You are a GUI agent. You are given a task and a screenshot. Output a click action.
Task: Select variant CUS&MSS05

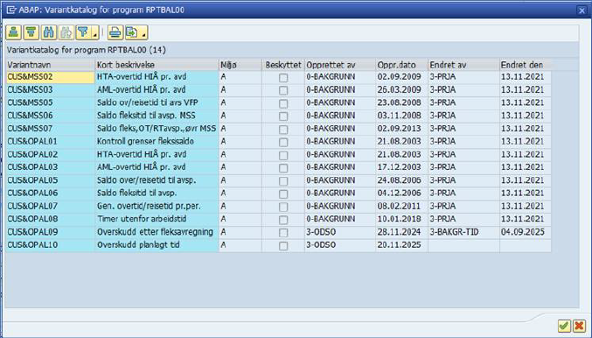(50, 102)
